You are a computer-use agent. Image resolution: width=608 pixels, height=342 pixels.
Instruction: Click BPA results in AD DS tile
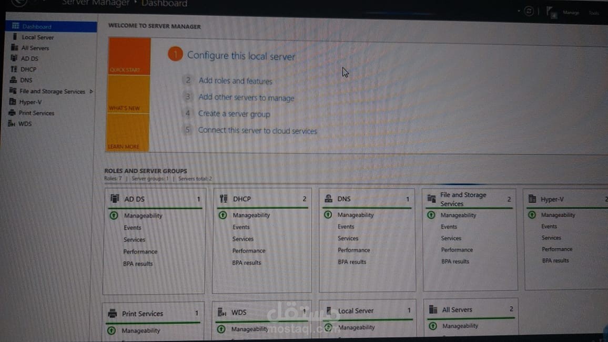pos(138,264)
